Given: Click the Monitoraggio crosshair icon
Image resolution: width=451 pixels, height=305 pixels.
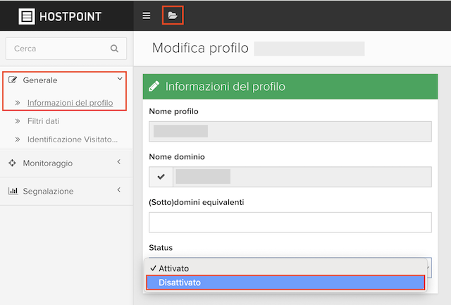Looking at the screenshot, I should pos(12,163).
